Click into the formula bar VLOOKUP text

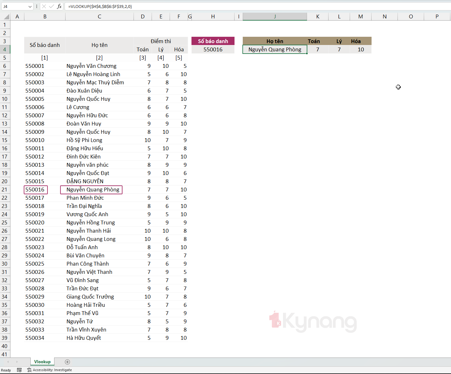pyautogui.click(x=100, y=6)
